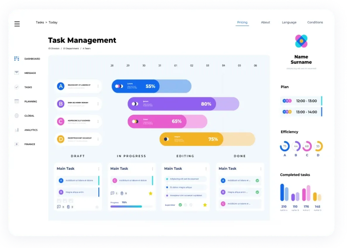The image size is (351, 248).
Task: Click efficiency ring D showing 55
Action: (318, 146)
